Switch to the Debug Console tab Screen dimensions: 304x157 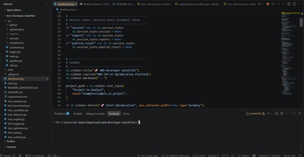click(x=95, y=114)
